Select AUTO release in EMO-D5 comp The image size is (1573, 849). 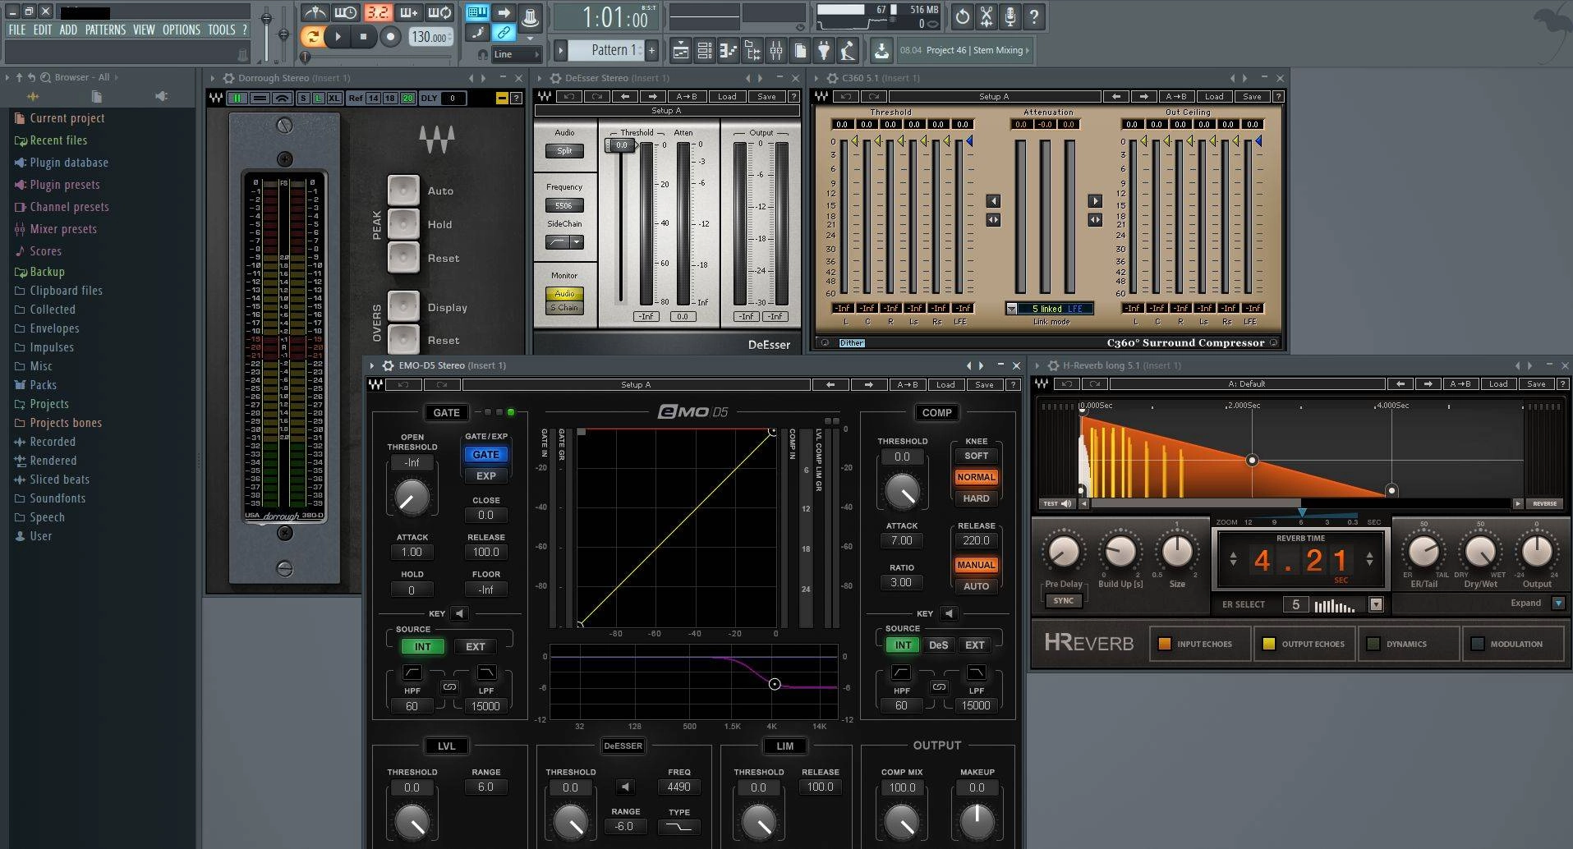pyautogui.click(x=976, y=587)
